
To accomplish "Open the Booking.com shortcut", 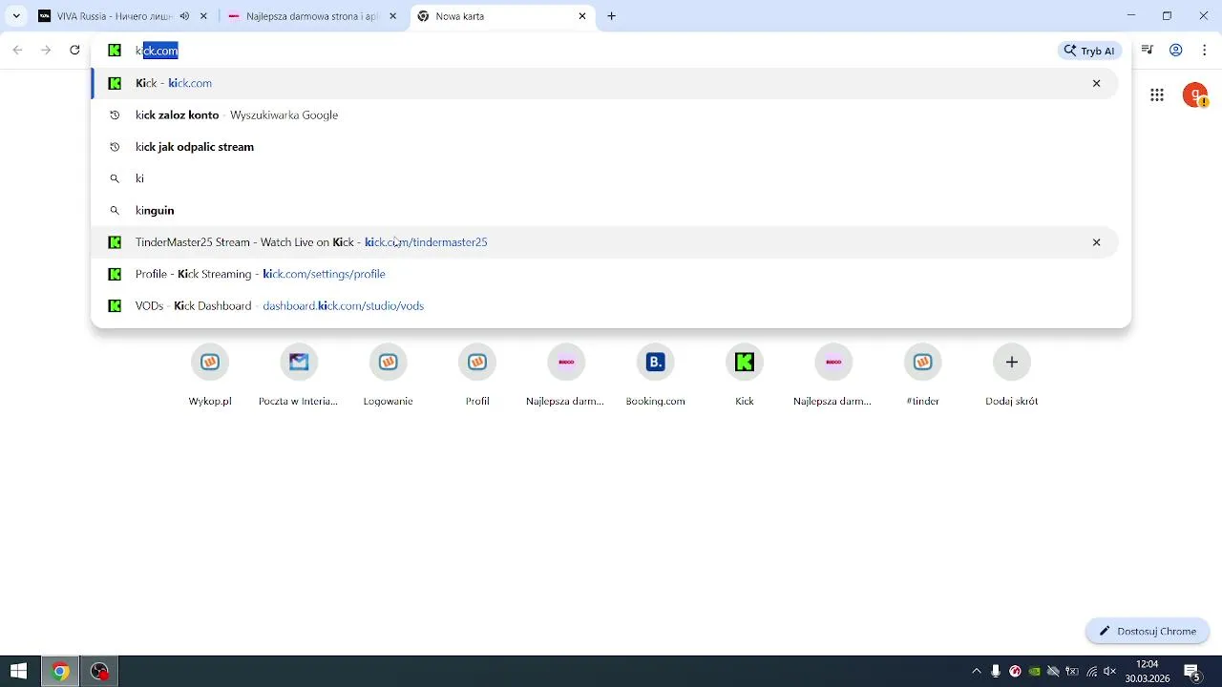I will (655, 375).
